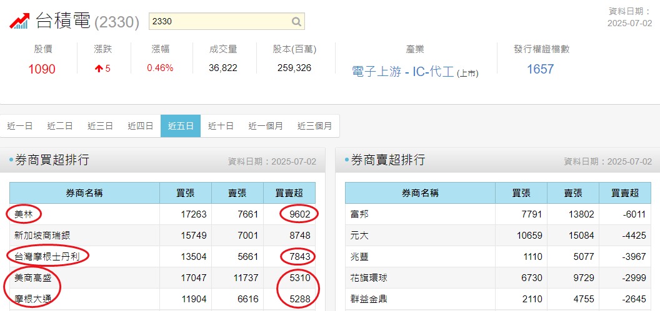Click the red up-arrow change value 5
This screenshot has width=660, height=311.
tap(102, 69)
